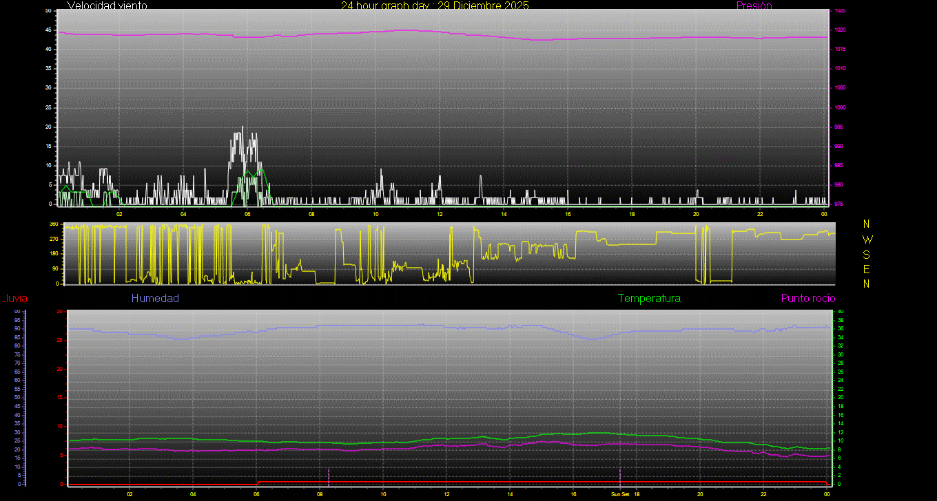
Task: Click the 'N' letter below 'E'
Action: 867,284
